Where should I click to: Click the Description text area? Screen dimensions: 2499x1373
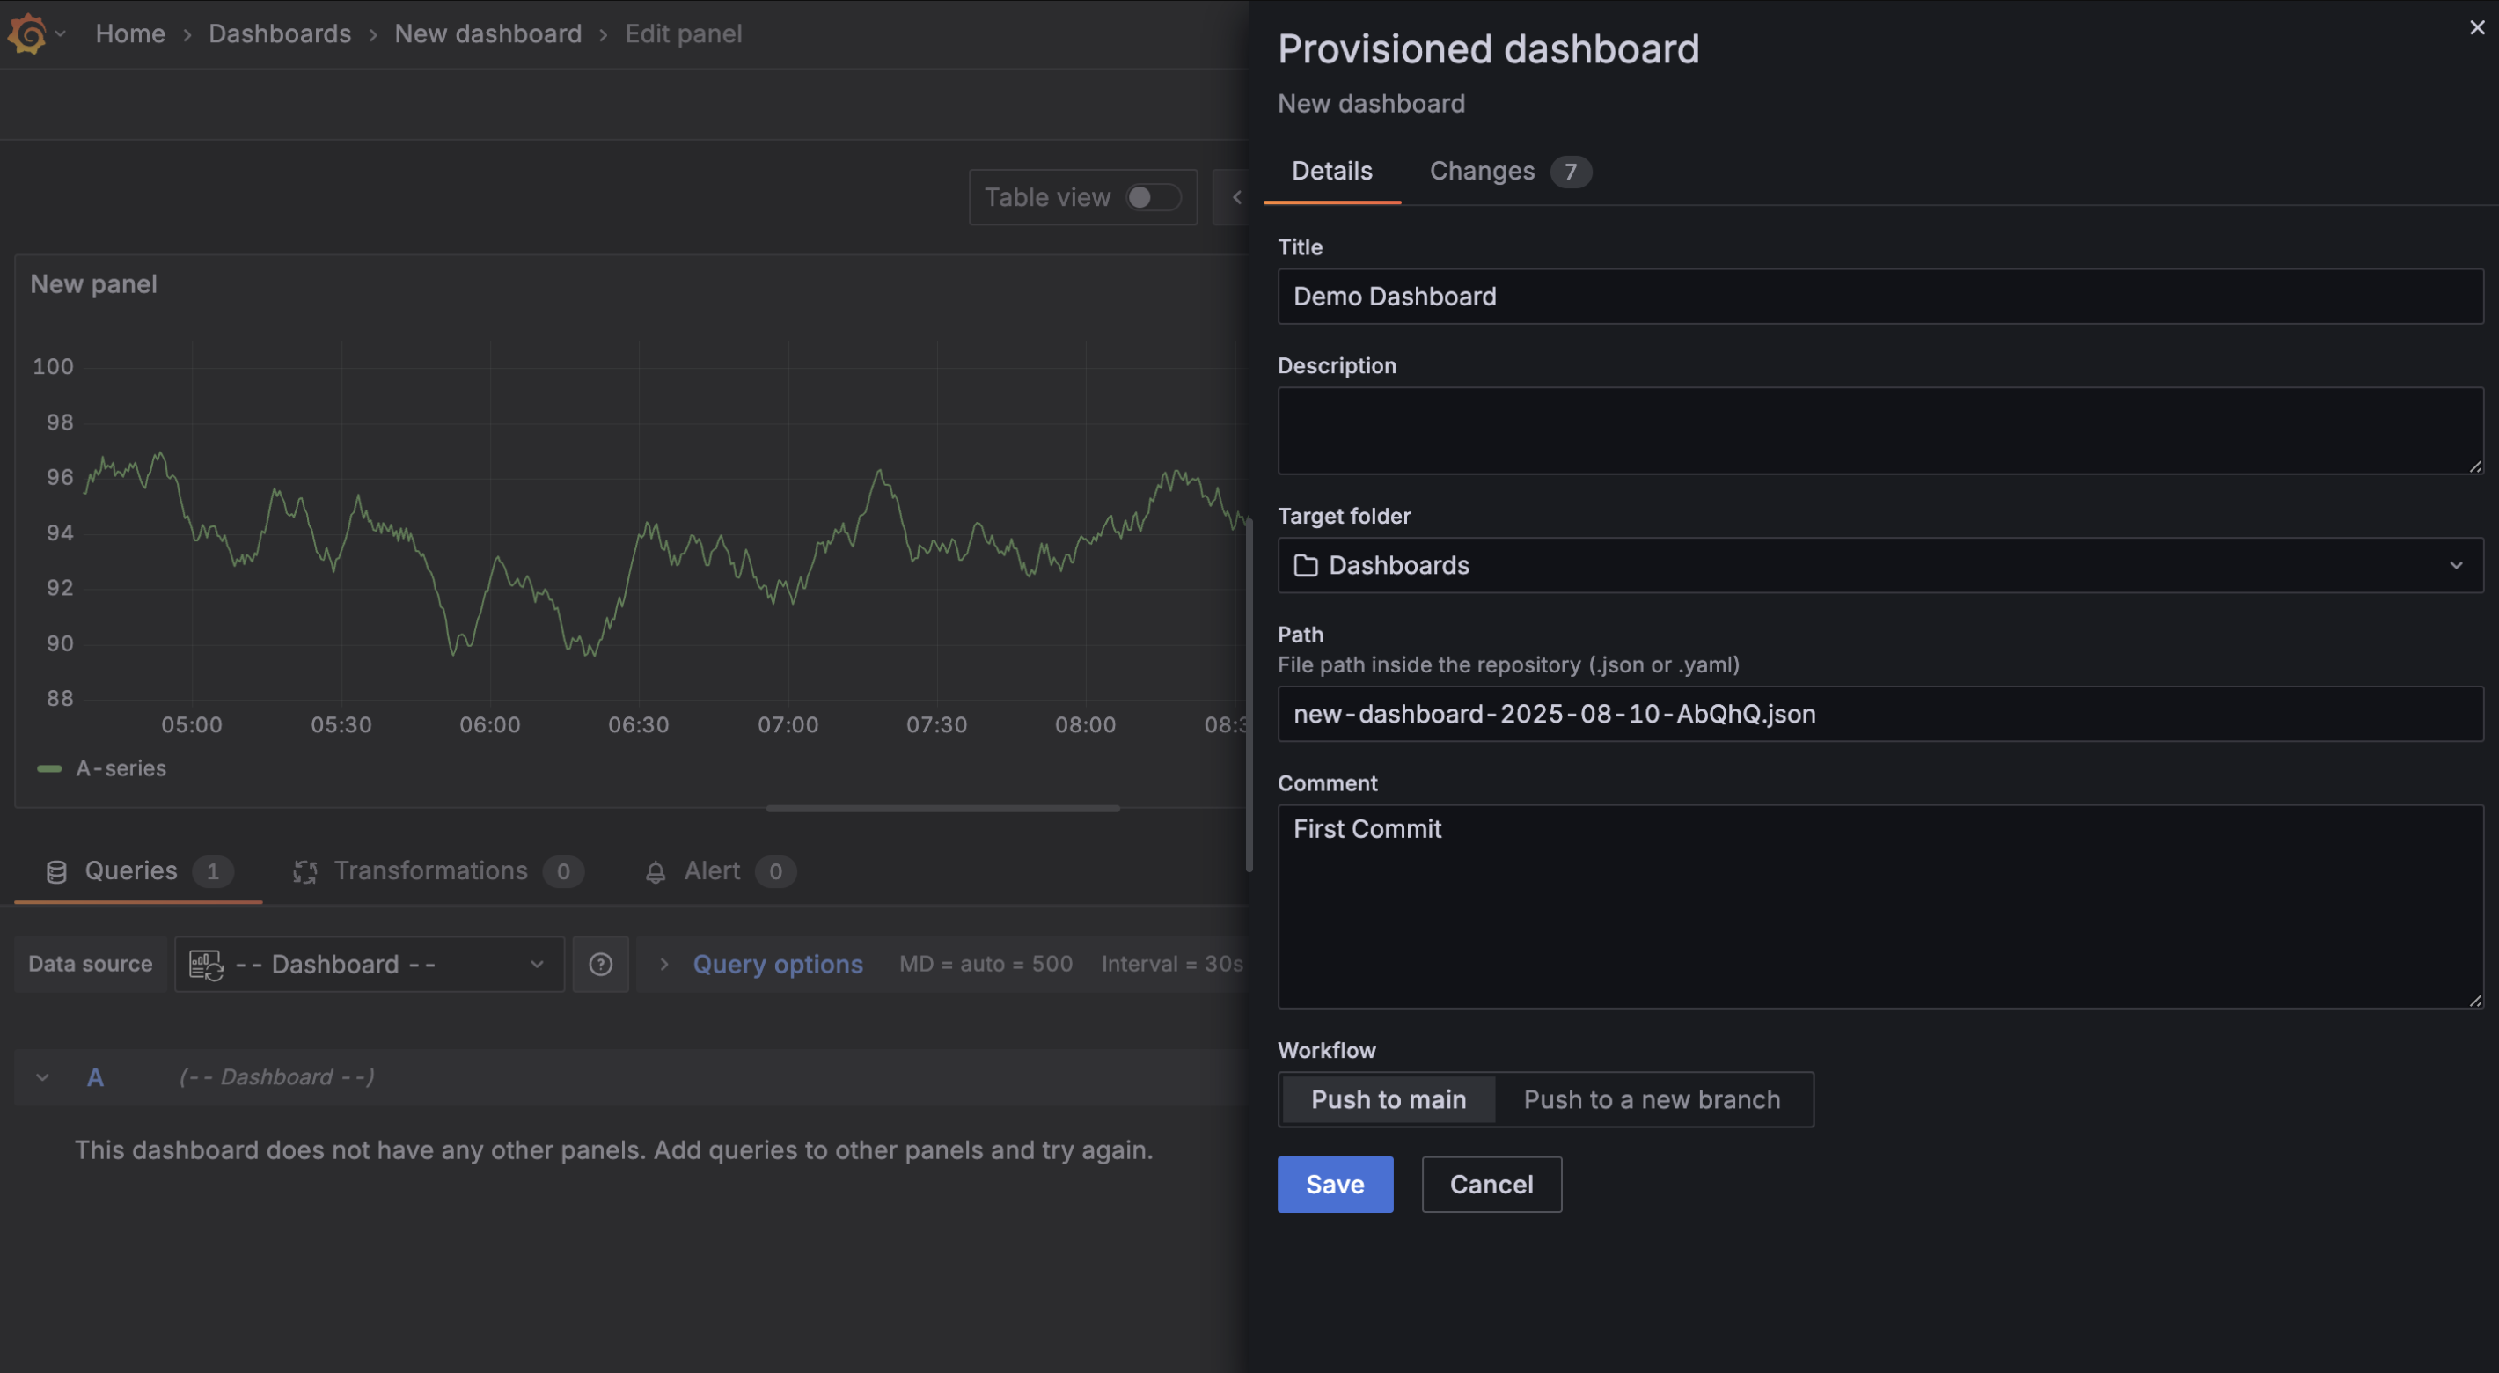[1880, 430]
